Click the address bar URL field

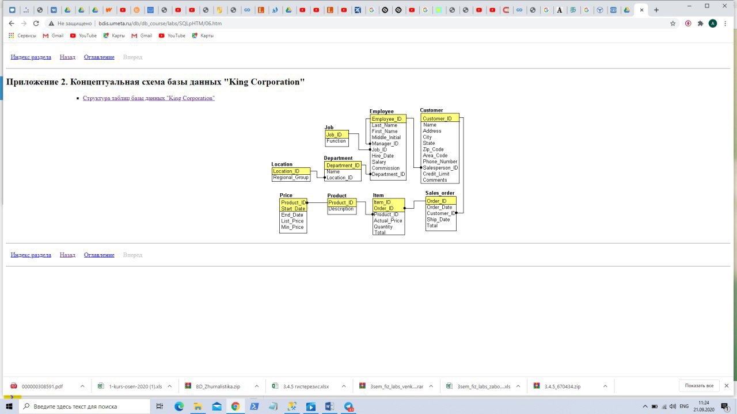tap(357, 24)
